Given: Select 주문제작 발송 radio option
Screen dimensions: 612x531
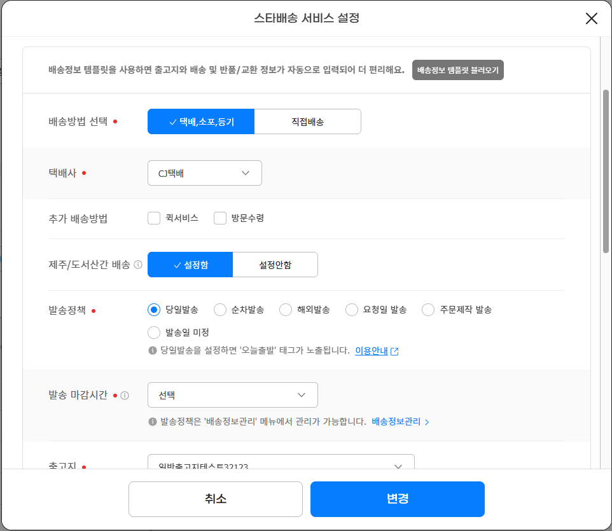Looking at the screenshot, I should click(428, 310).
